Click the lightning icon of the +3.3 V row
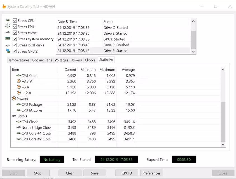236x179 pixels. pyautogui.click(x=19, y=81)
